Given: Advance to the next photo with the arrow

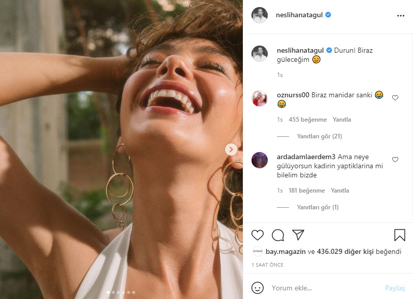Looking at the screenshot, I should click(x=231, y=149).
